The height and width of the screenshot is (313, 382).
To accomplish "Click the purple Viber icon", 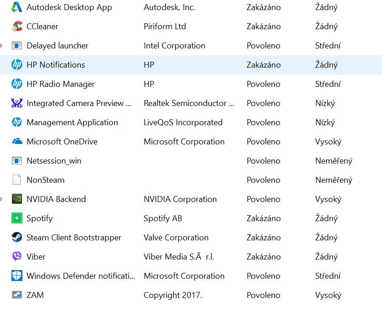I will pyautogui.click(x=17, y=256).
